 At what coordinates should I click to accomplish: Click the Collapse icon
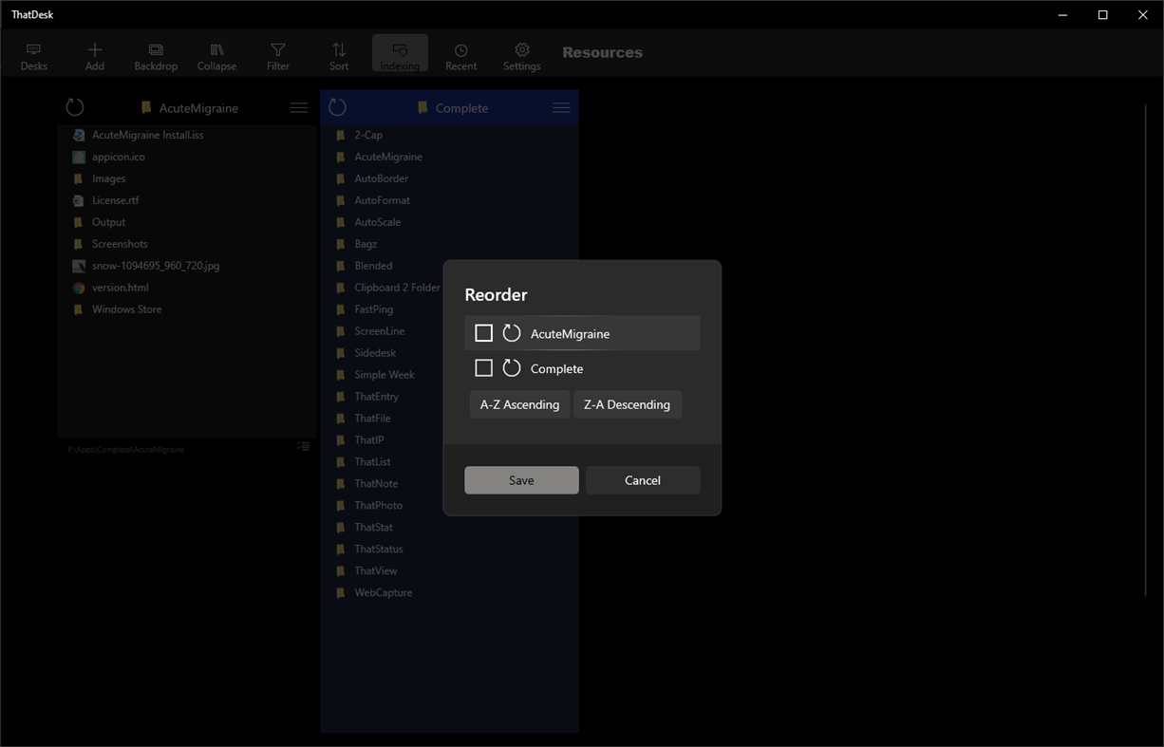click(216, 54)
